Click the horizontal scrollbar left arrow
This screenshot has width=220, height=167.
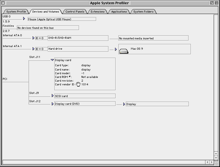click(x=207, y=162)
